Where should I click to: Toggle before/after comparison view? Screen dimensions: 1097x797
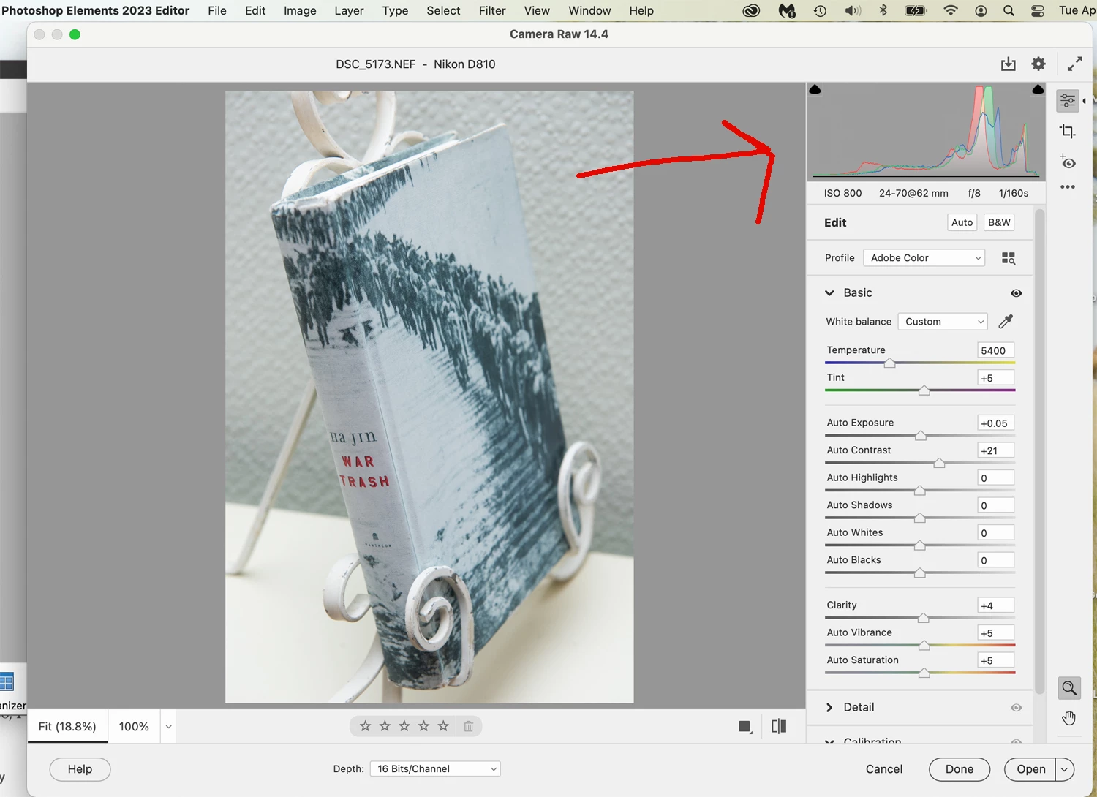[779, 726]
